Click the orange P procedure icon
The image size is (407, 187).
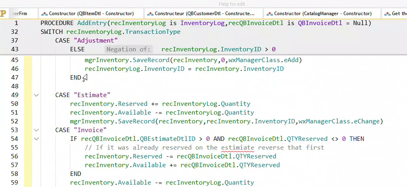click(x=3, y=14)
